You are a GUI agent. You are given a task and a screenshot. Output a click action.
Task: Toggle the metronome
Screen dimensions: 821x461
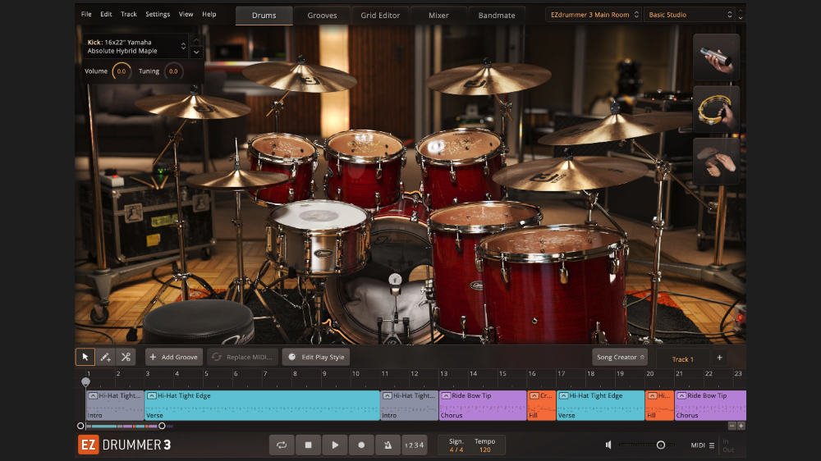(x=388, y=445)
